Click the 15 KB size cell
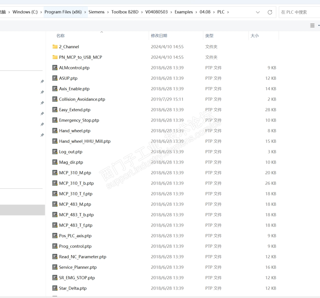320x298 pixels. pos(271,141)
